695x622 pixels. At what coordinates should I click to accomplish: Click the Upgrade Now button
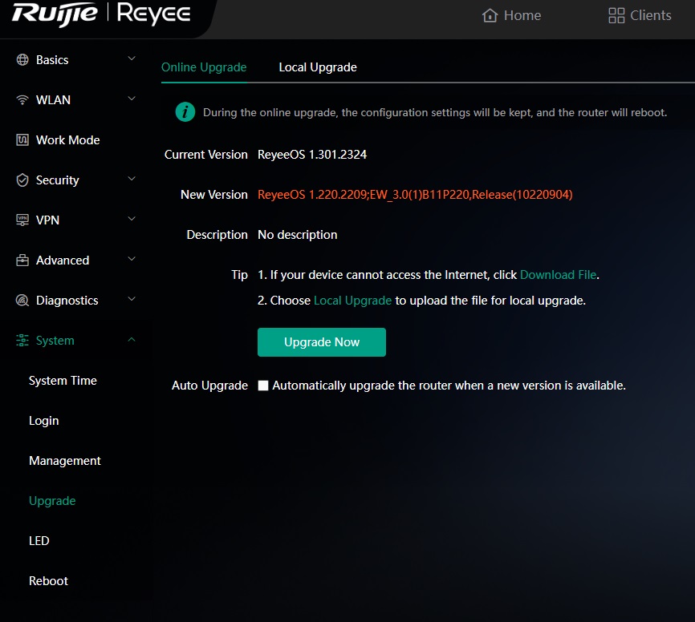(322, 342)
